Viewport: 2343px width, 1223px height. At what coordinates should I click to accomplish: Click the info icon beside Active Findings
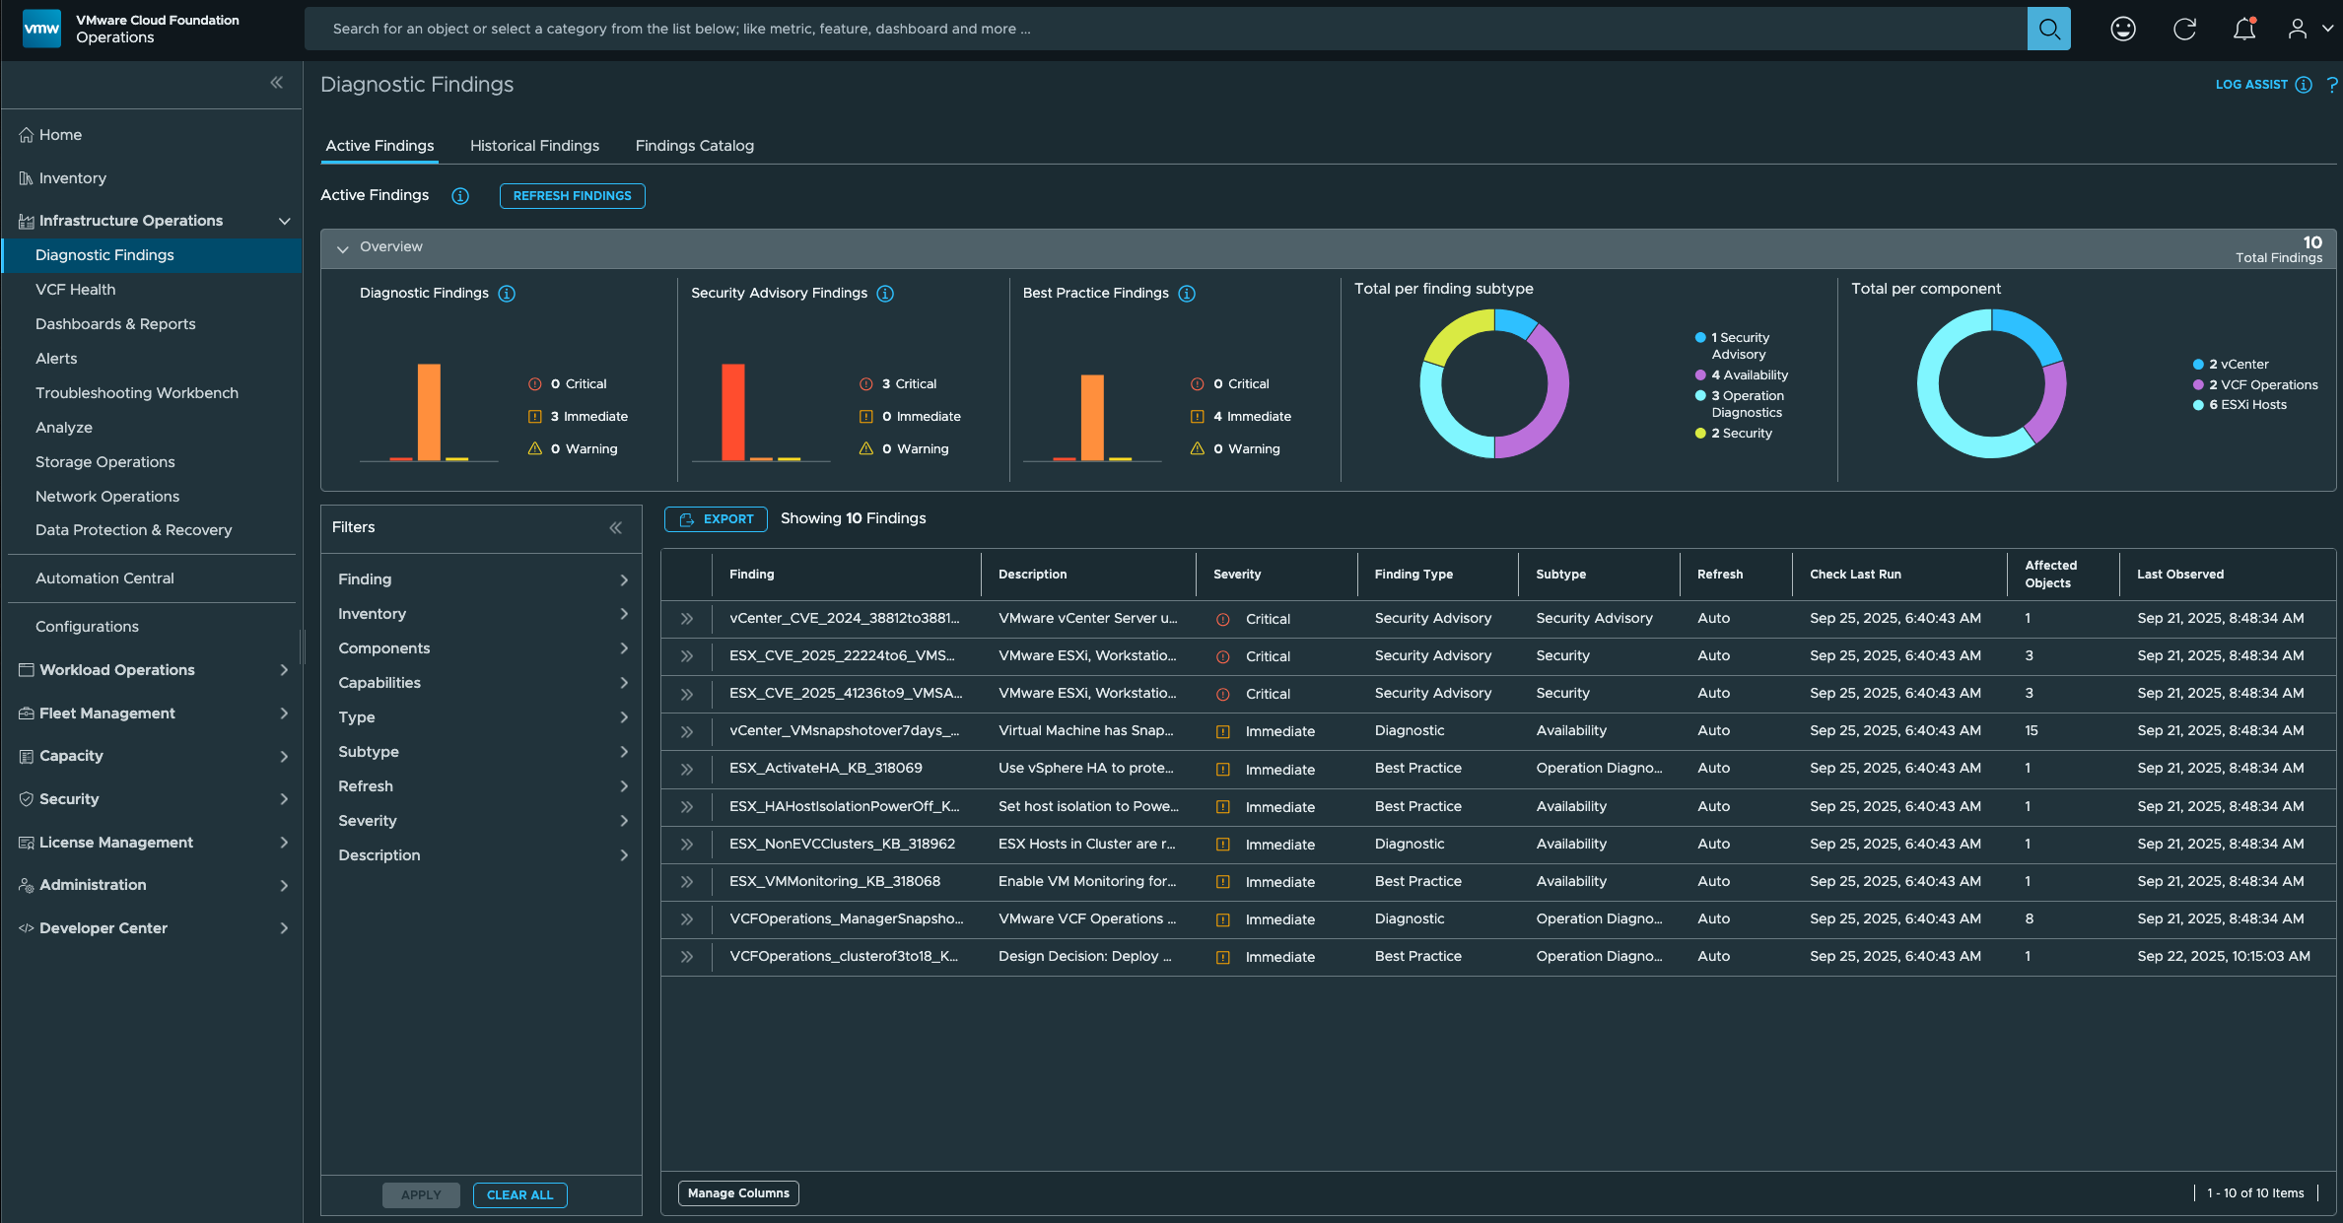pos(460,195)
